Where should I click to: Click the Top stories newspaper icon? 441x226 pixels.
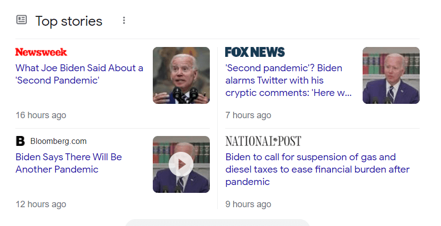coord(21,20)
